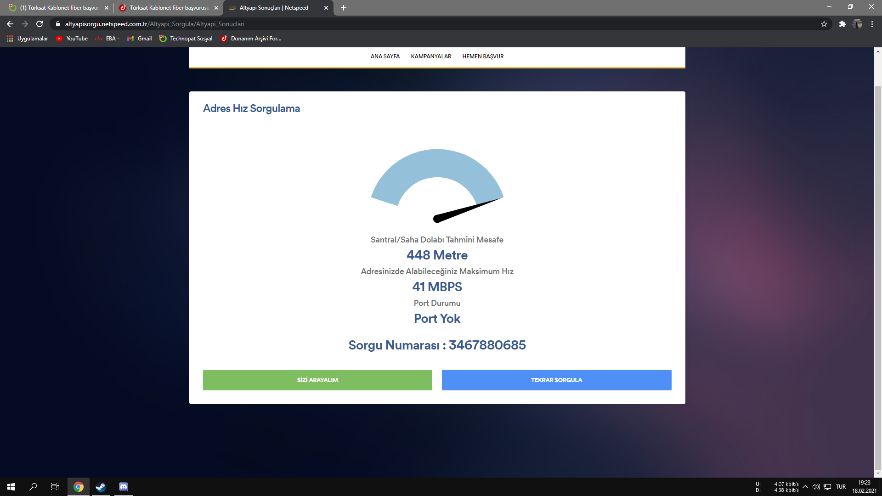Open the Uygulamalar apps shortcut
This screenshot has height=496, width=882.
[28, 39]
